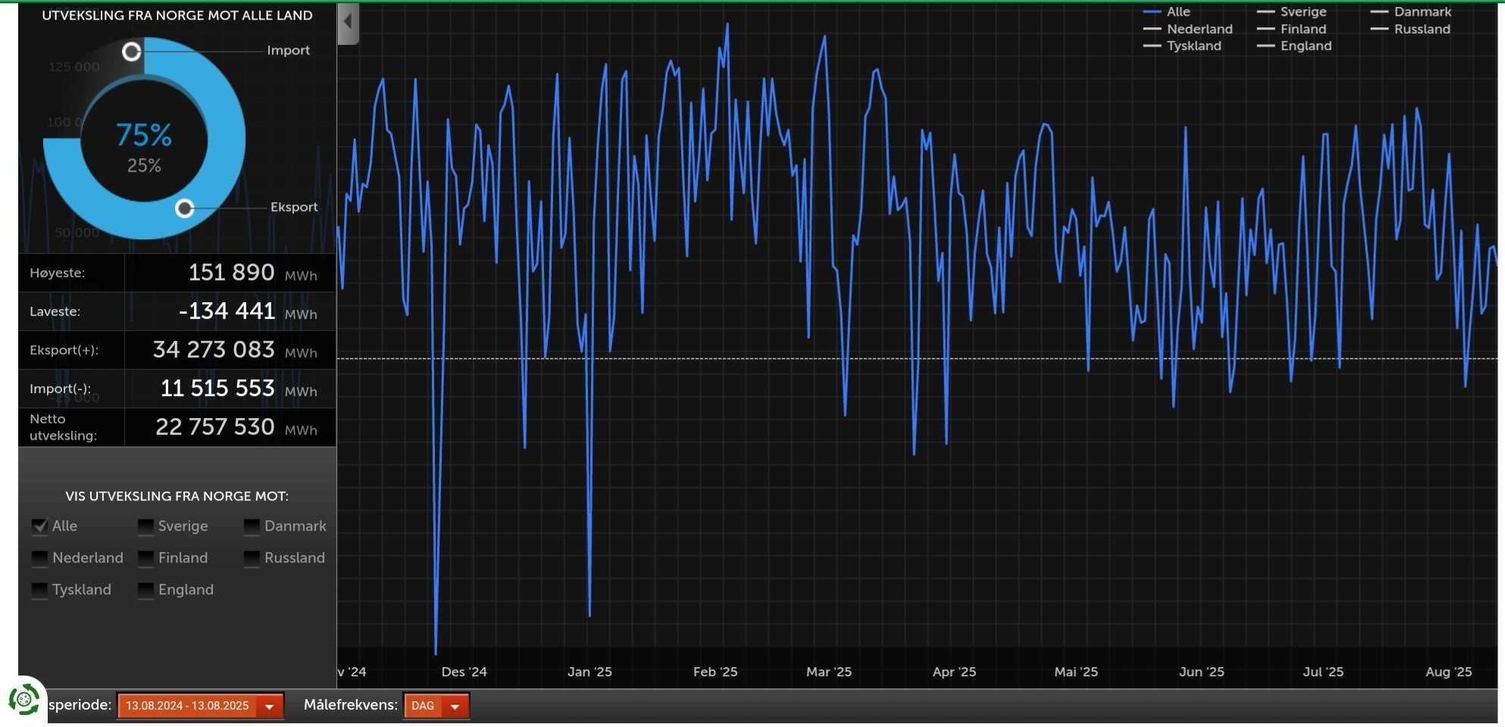The width and height of the screenshot is (1505, 727).
Task: Click the Import marker on the donut chart
Action: tap(132, 51)
